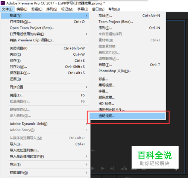Click the lift button in monitor controls
188x178 pixels.
point(124,168)
